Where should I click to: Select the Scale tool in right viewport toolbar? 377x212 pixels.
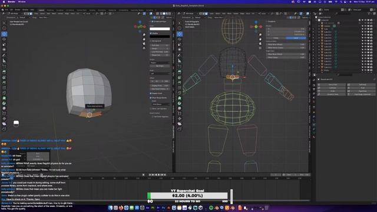tap(180, 45)
